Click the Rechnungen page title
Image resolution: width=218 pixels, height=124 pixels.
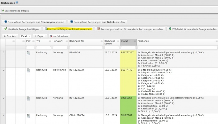(x=8, y=3)
